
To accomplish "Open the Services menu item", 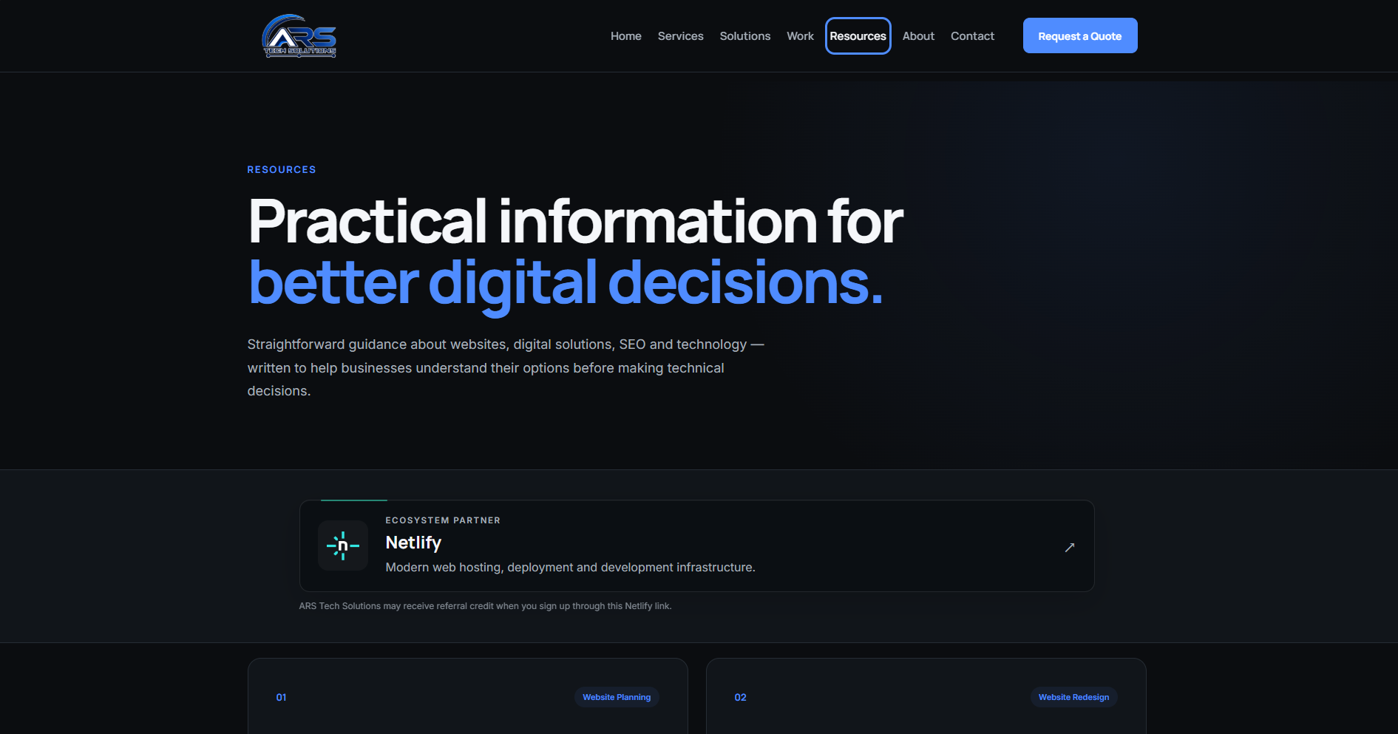I will 680,36.
